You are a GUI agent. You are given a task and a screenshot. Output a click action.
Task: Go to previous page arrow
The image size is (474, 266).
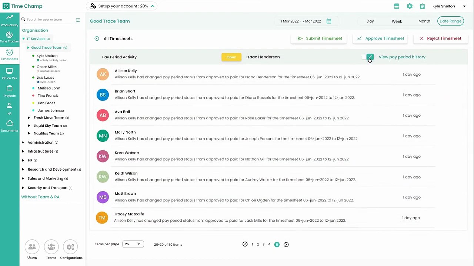pos(245,244)
